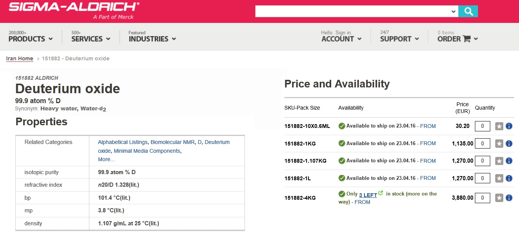Open the search box dropdown arrow
519x236 pixels.
click(x=453, y=11)
